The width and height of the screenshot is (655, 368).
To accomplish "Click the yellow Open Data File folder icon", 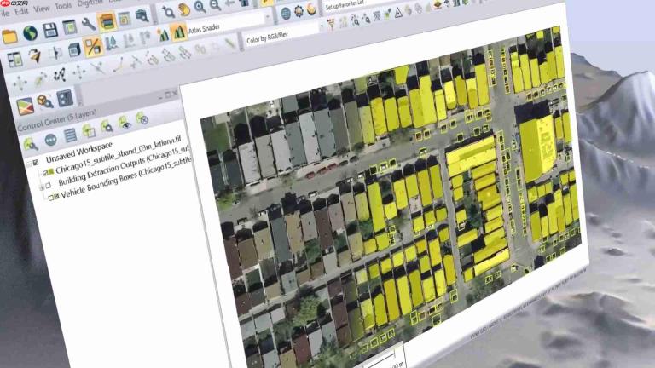I will 9,37.
